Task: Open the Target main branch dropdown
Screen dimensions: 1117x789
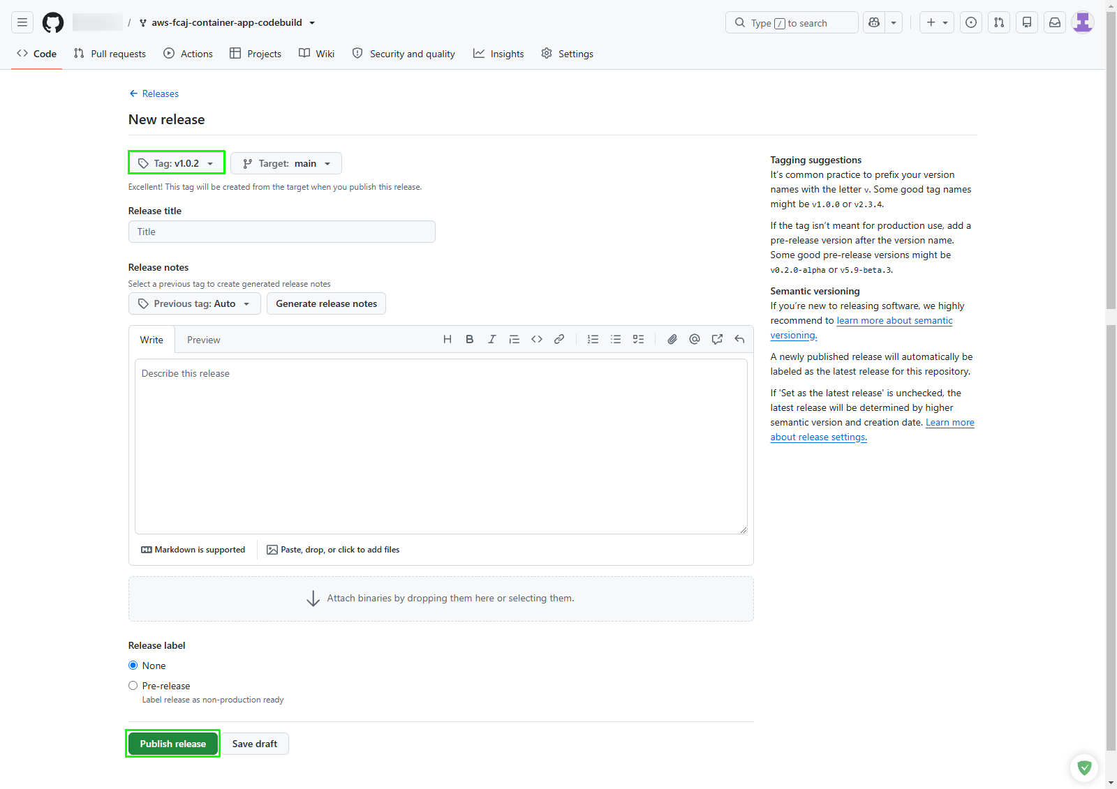Action: (286, 163)
